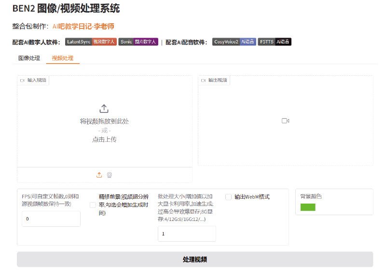This screenshot has height=275, width=386.
Task: Open the Sonic 图片数字人 badge
Action: tap(138, 42)
